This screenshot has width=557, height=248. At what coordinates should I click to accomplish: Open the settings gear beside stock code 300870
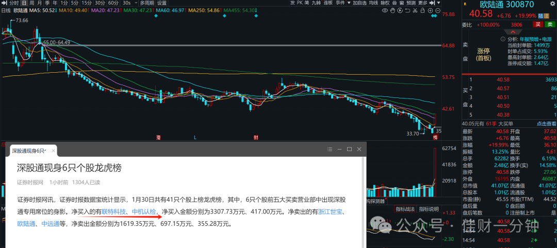pyautogui.click(x=553, y=4)
